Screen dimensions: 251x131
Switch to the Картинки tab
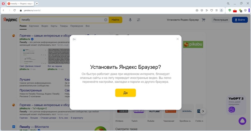coord(34,26)
